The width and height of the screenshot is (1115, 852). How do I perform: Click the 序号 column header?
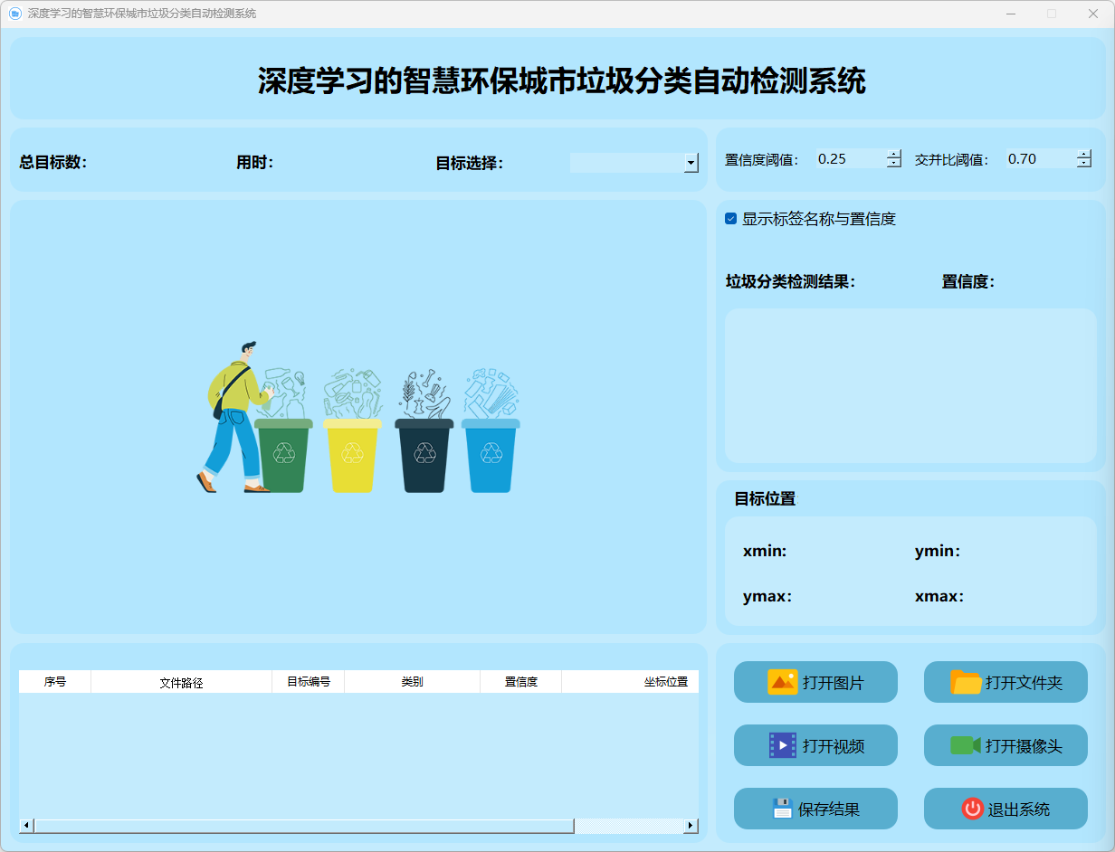pos(54,682)
